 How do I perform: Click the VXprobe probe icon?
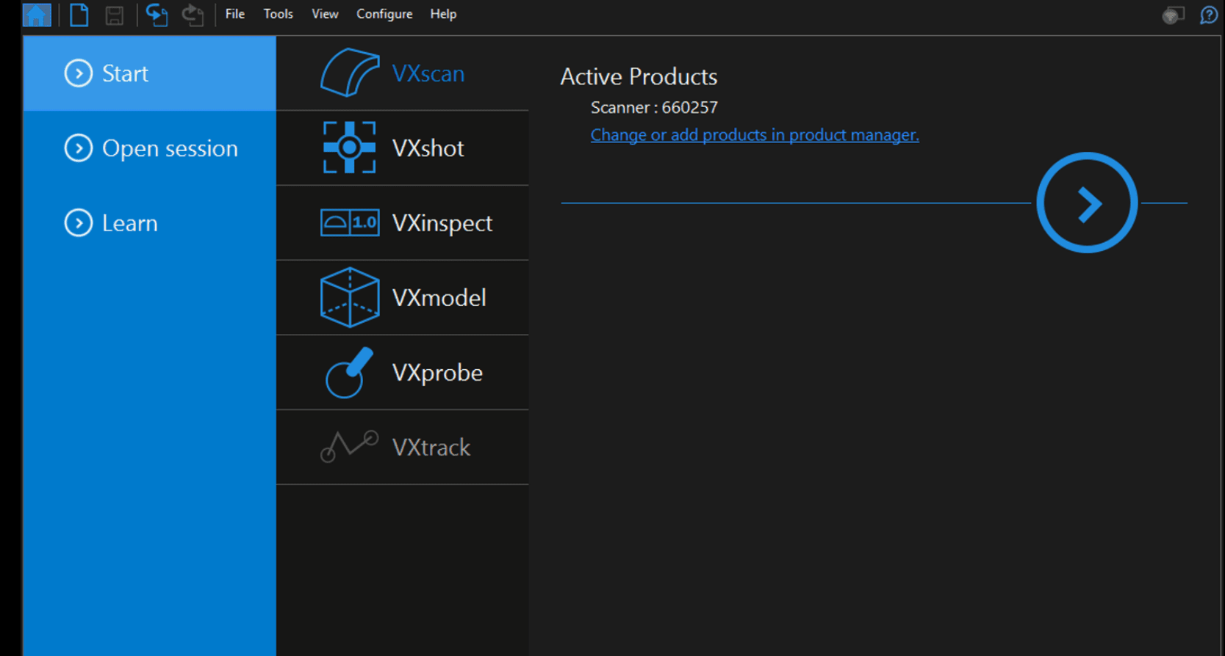coord(349,373)
